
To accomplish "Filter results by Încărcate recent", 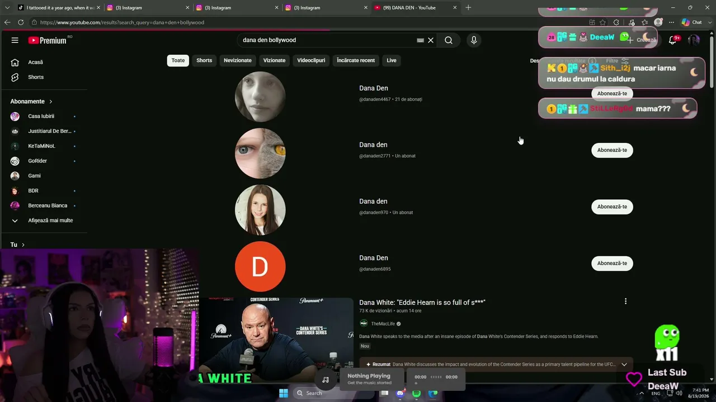I will point(356,60).
